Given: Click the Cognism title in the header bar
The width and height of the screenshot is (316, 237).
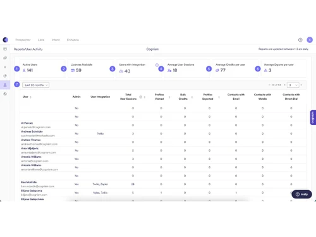Looking at the screenshot, I should pyautogui.click(x=152, y=49).
